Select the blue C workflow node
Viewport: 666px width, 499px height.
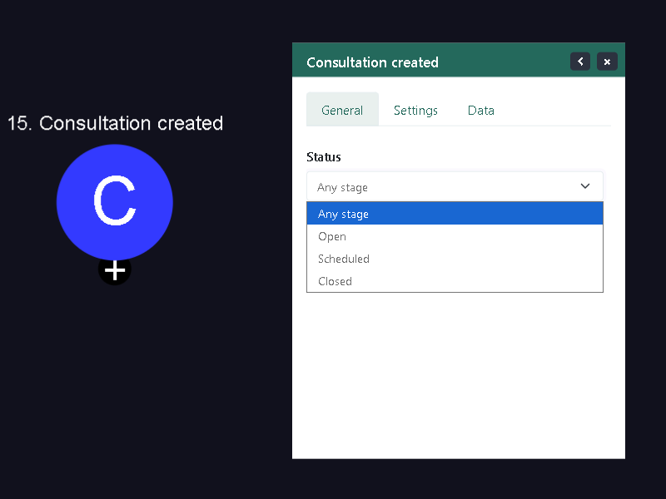tap(115, 202)
